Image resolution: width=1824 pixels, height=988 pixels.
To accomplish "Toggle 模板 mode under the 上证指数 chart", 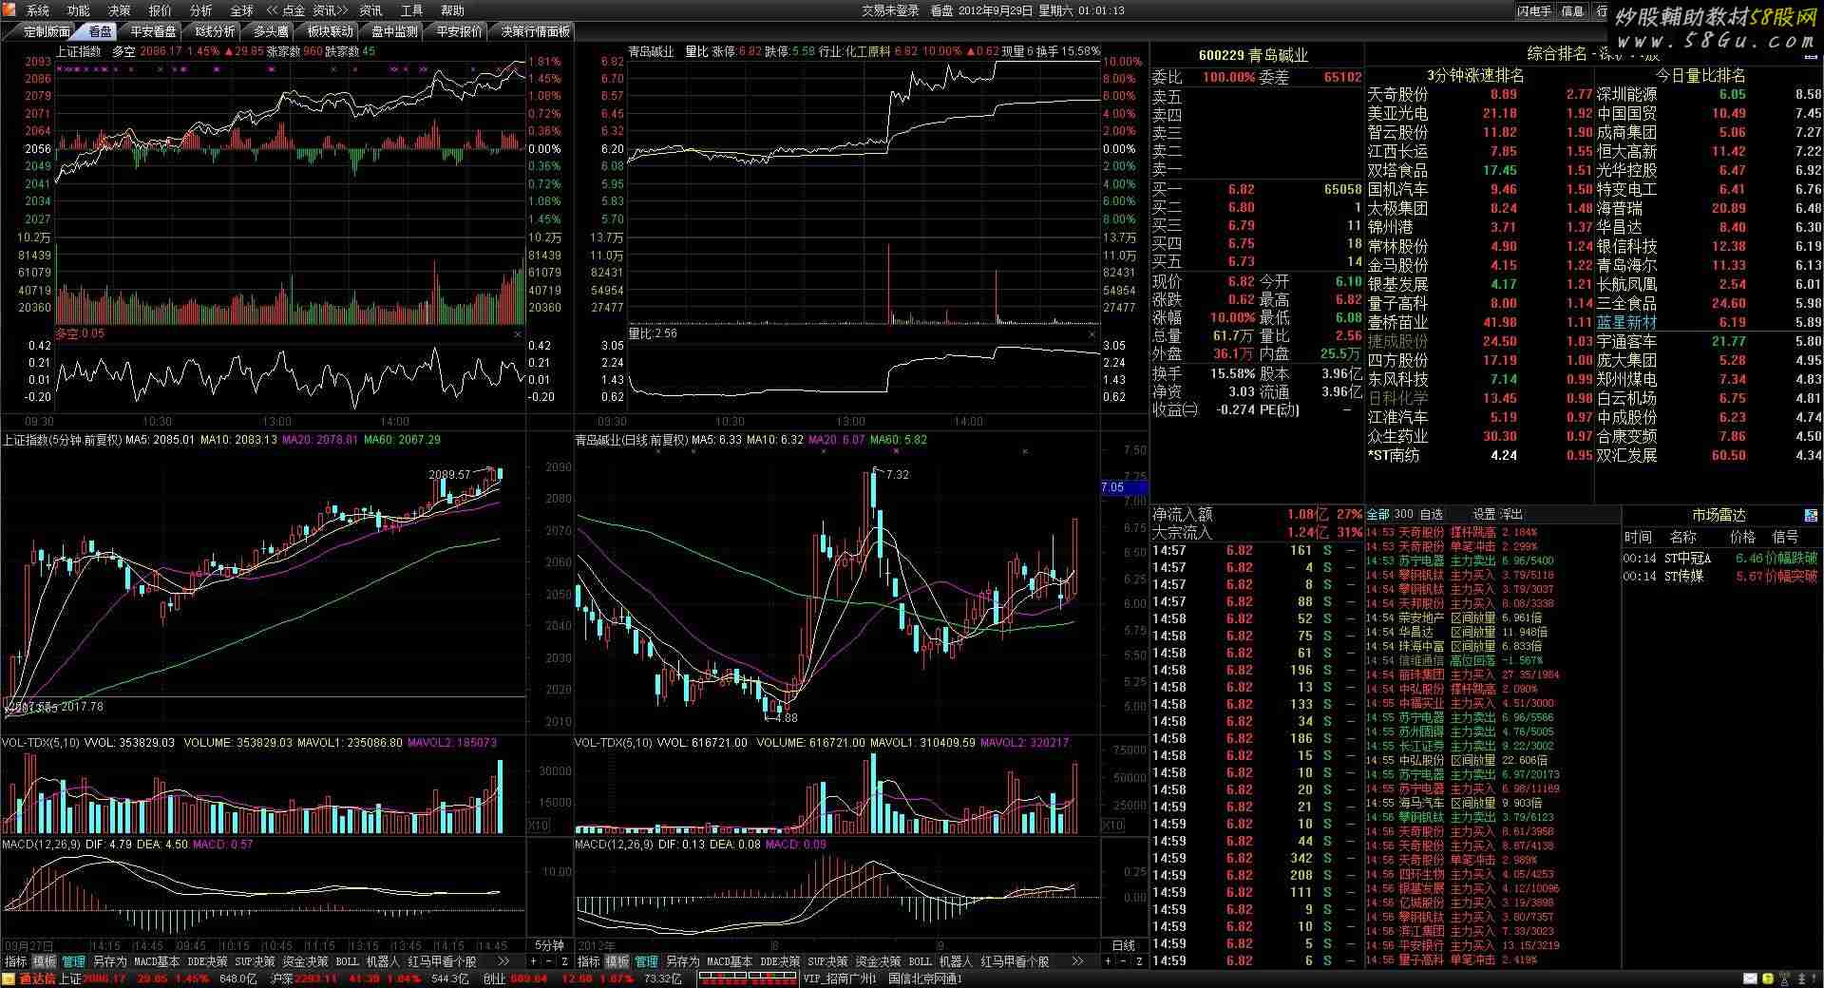I will 45,961.
